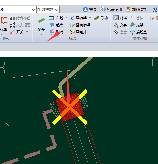The height and width of the screenshot is (164, 158).
Task: Activate the 联动 linkage tool
Action: 101,18
